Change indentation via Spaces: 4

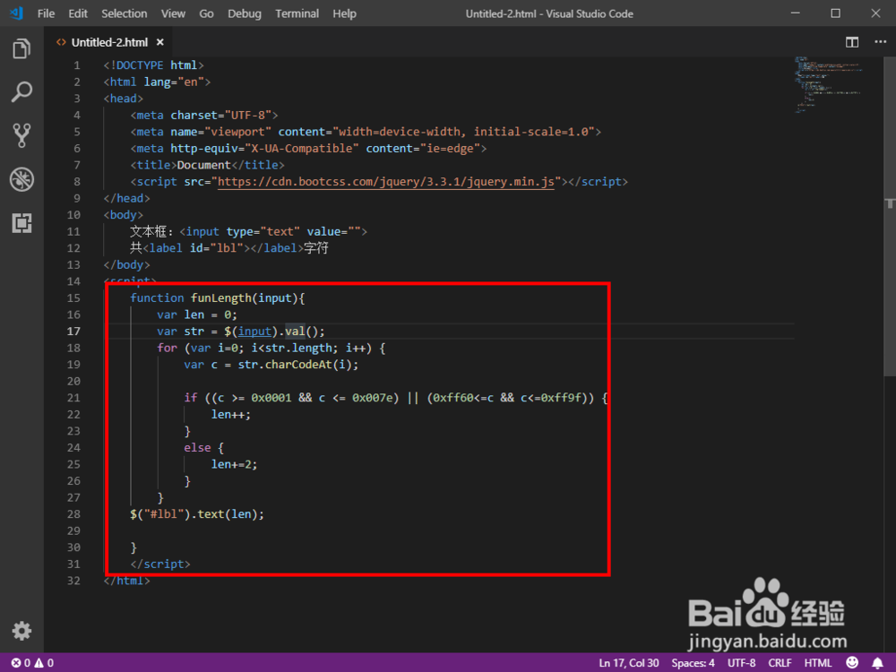pyautogui.click(x=693, y=663)
